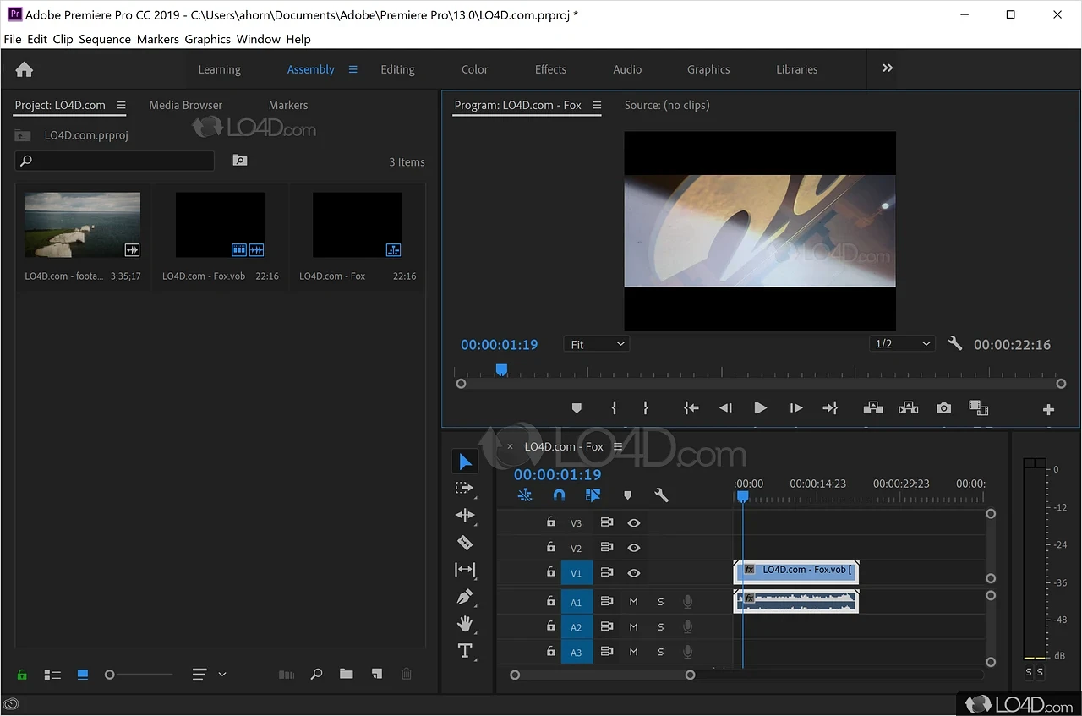Click the LO4D.com - Fox.vob clip thumbnail
The width and height of the screenshot is (1082, 716).
220,225
